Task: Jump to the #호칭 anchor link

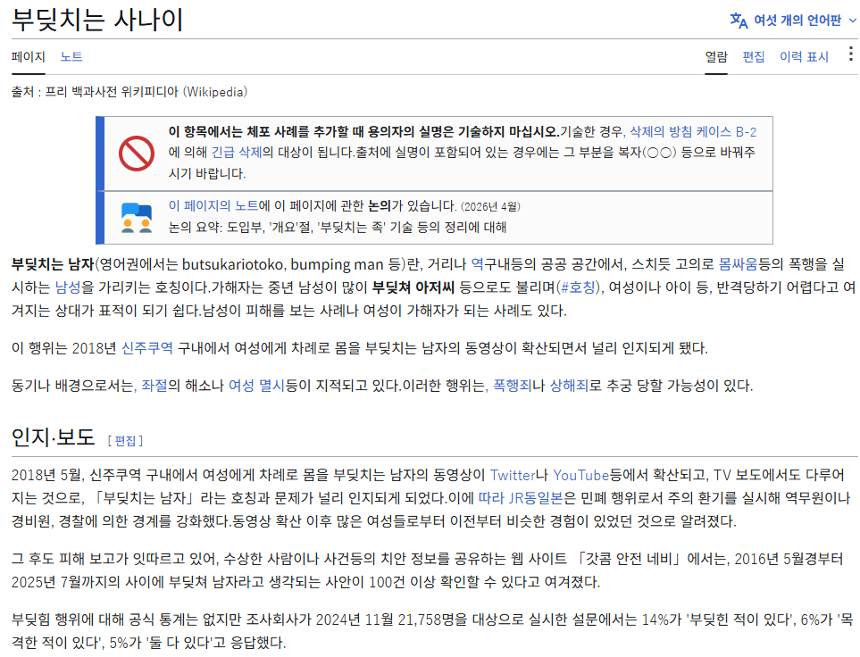Action: pyautogui.click(x=579, y=287)
